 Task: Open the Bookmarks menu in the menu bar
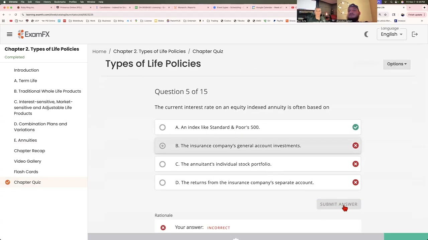tap(60, 2)
